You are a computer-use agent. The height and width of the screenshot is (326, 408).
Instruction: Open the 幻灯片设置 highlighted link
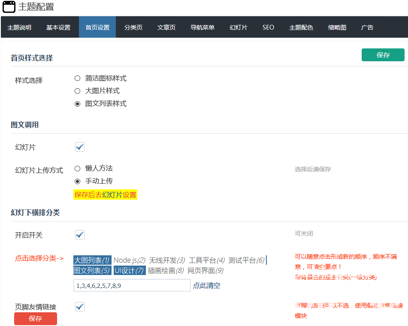coord(119,195)
